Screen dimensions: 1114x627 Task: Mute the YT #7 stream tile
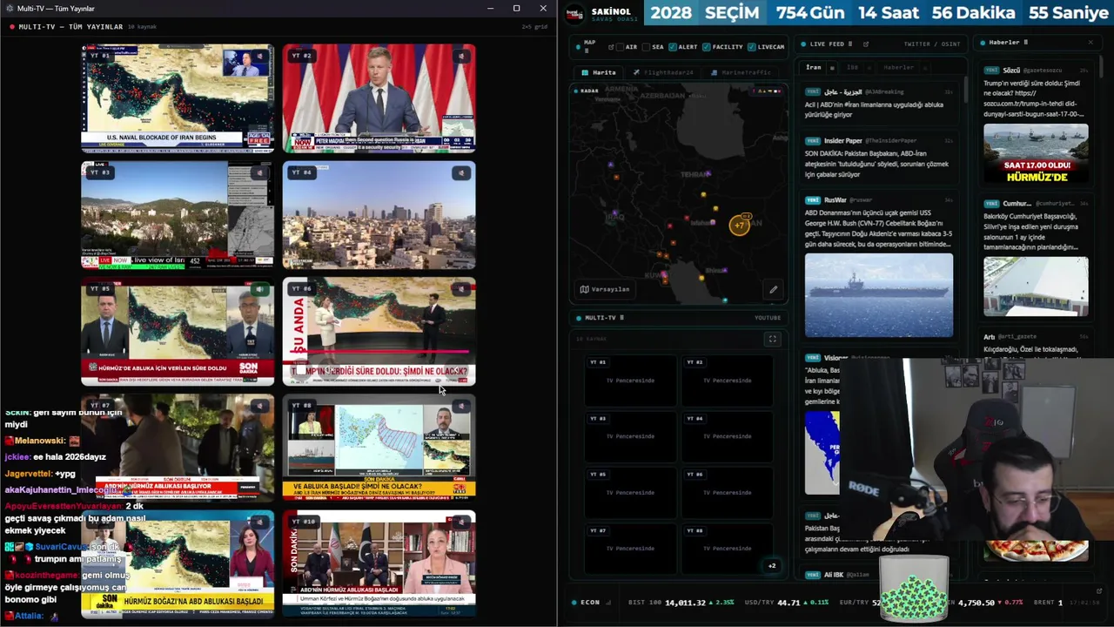259,406
